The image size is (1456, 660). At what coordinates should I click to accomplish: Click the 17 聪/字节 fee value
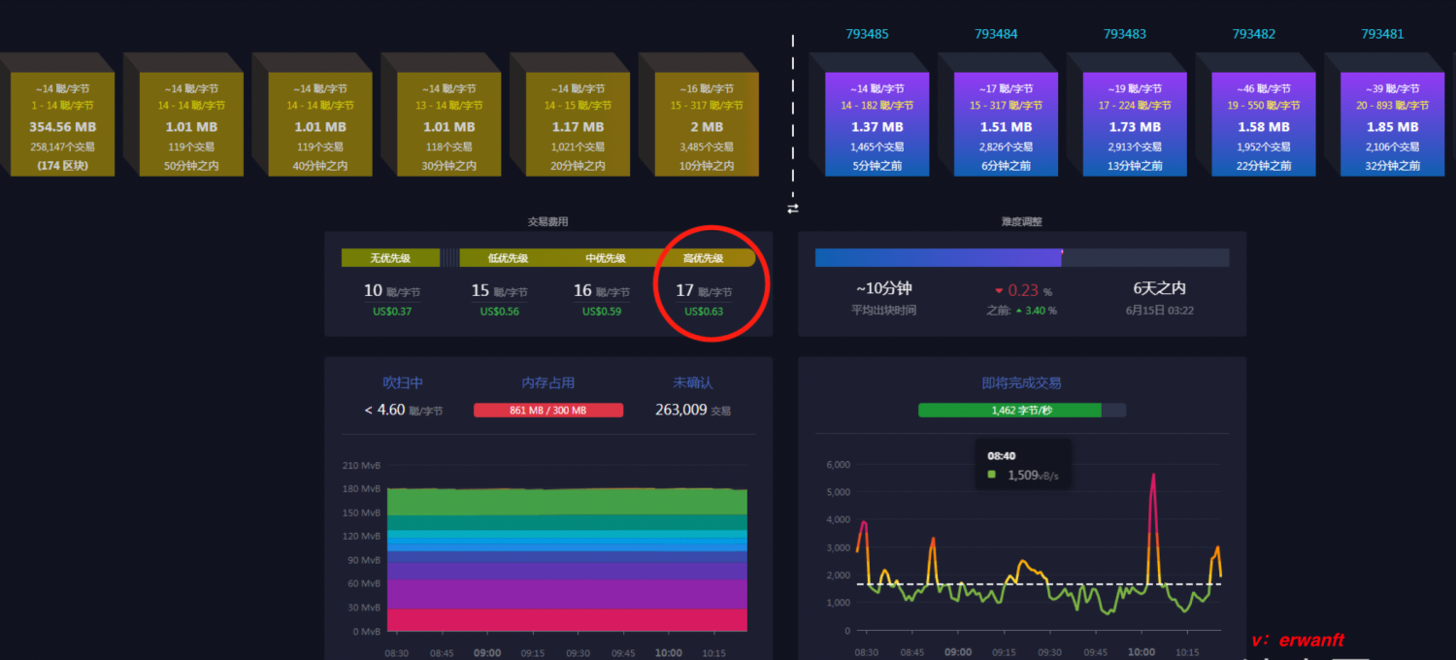pos(704,291)
